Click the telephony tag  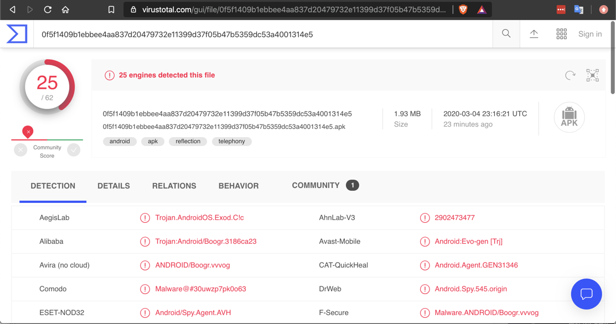click(x=231, y=142)
